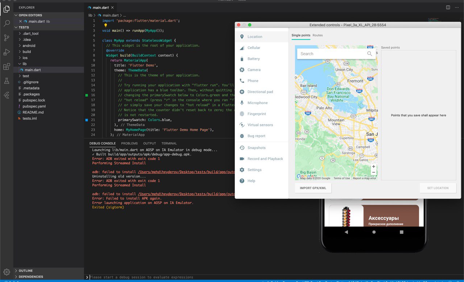Viewport: 464px width, 282px height.
Task: Open Run and Debug view
Action: pos(7,52)
